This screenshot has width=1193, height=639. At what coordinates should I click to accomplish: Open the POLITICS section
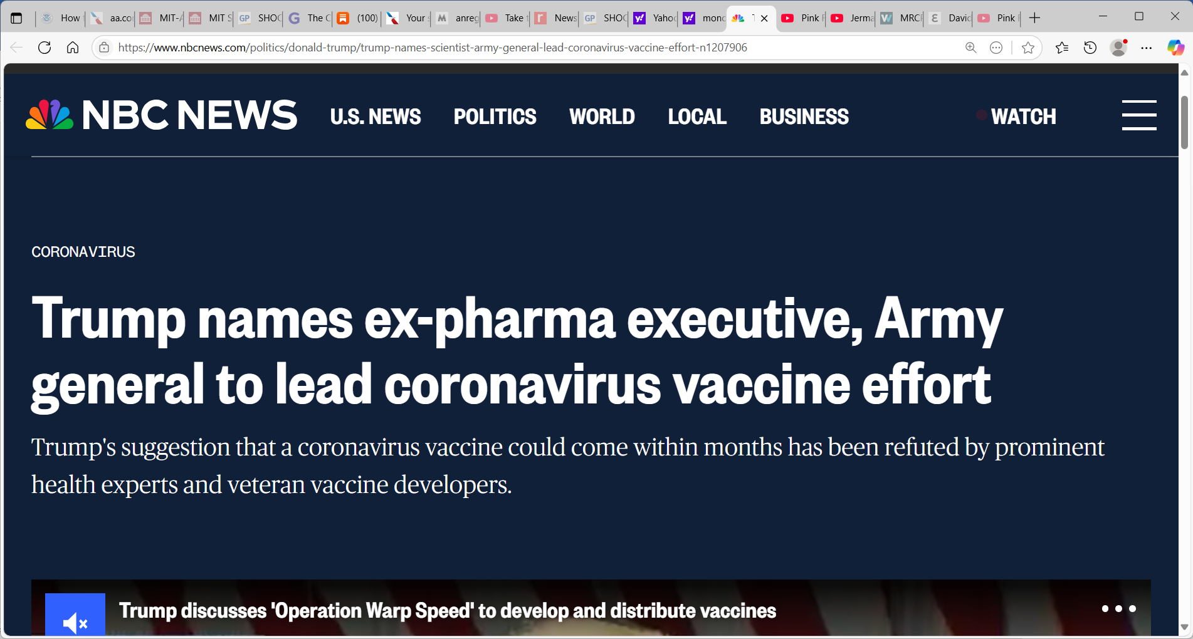[x=495, y=117]
